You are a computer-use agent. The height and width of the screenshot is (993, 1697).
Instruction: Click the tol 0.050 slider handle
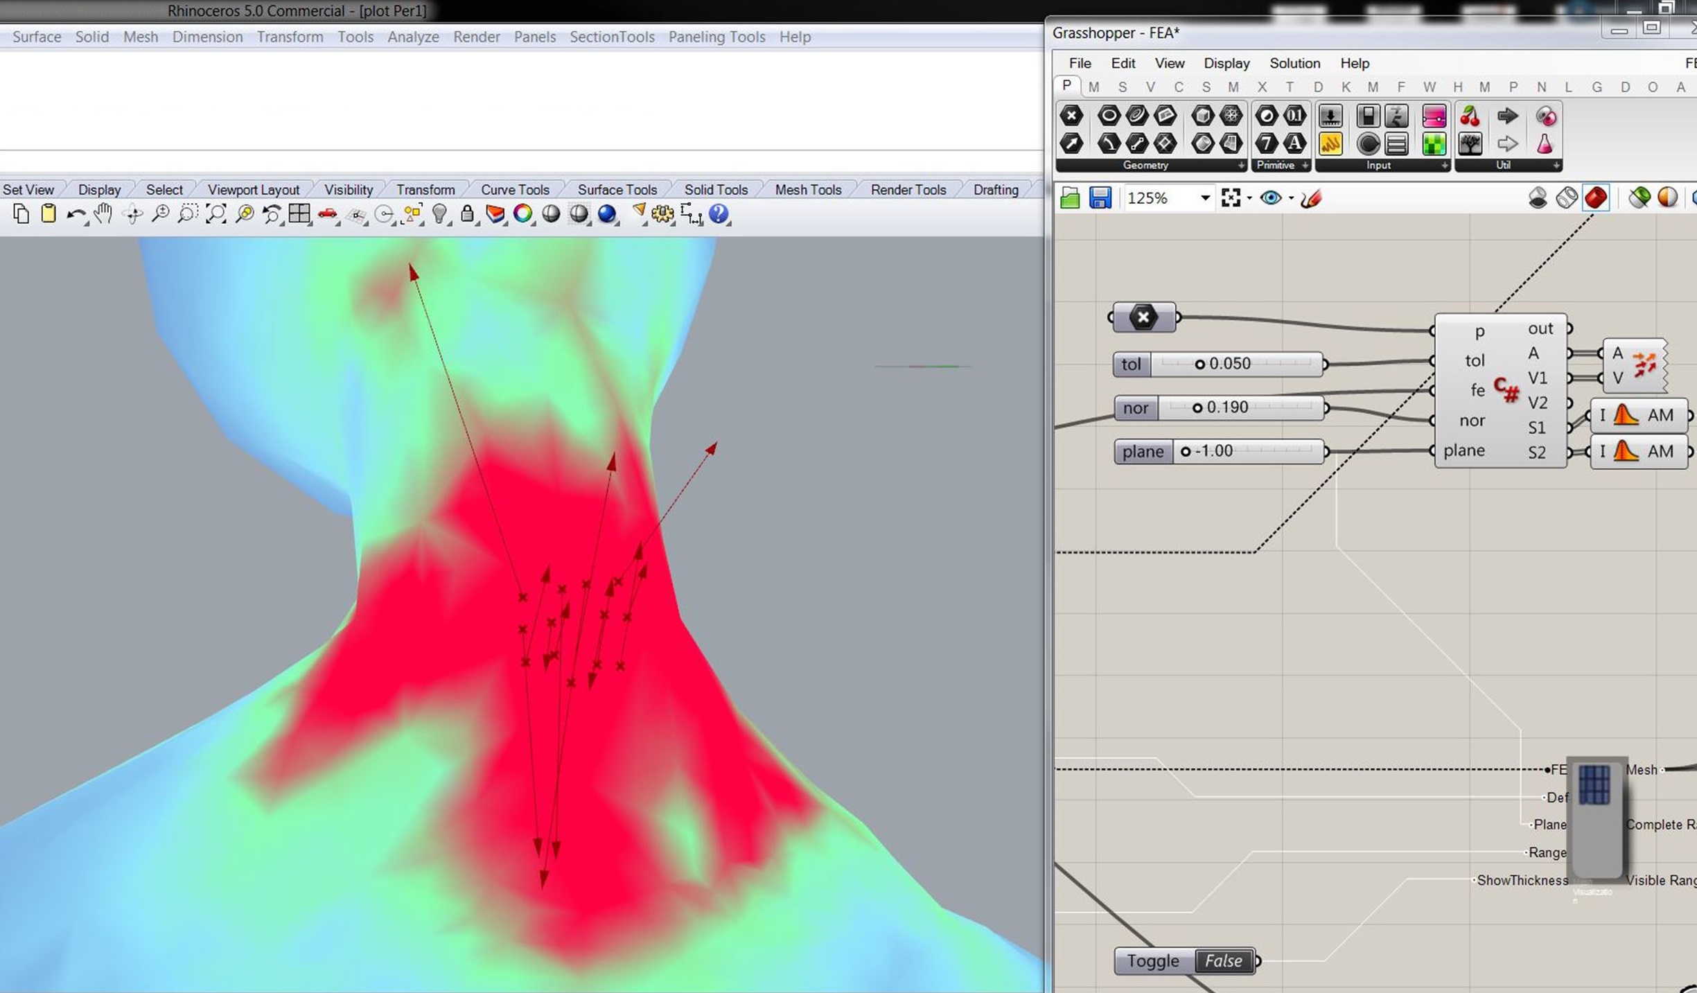[x=1199, y=364]
